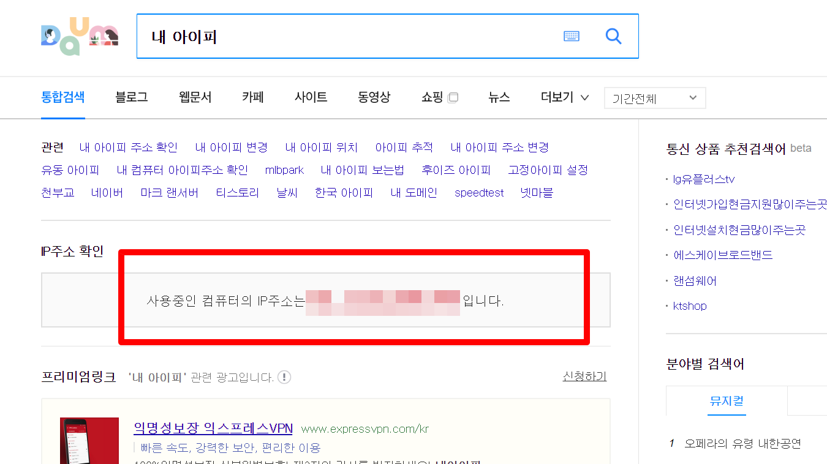Click related search 내 도메인
The width and height of the screenshot is (827, 464).
tap(414, 193)
